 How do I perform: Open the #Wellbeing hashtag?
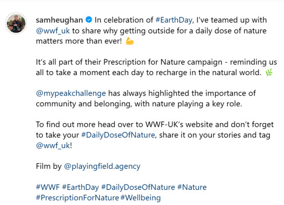140,198
